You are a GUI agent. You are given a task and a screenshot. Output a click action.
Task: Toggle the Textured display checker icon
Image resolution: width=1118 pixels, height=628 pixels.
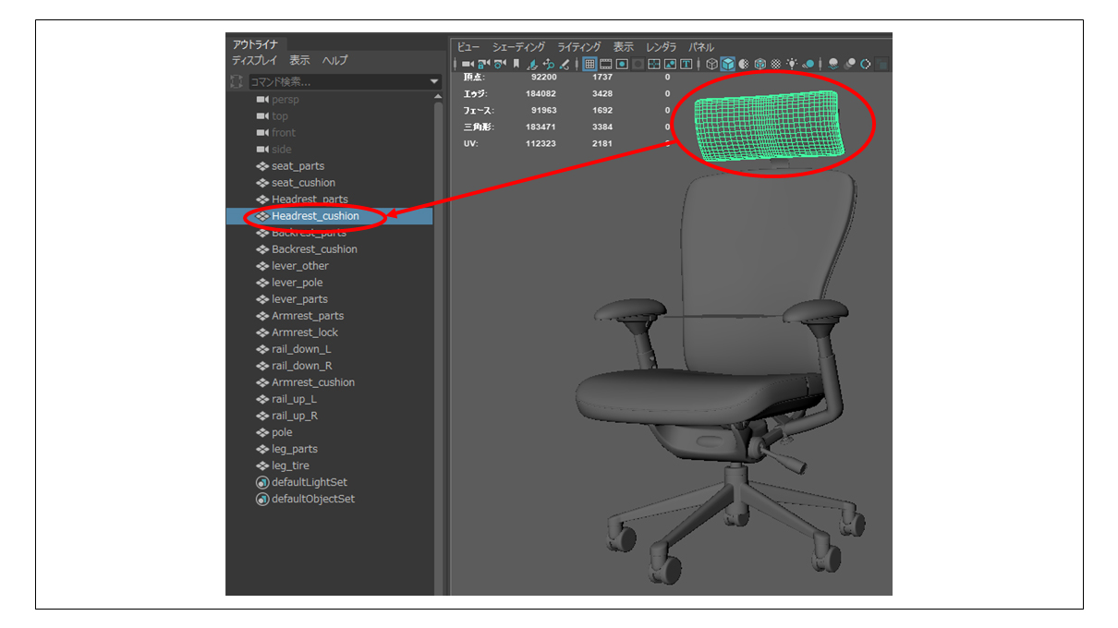(x=776, y=64)
